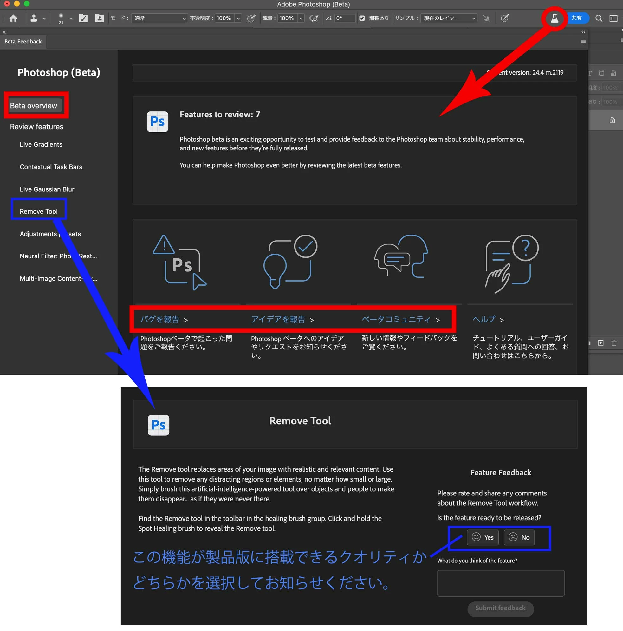Switch to Beta overview section
This screenshot has height=631, width=623.
pos(34,106)
